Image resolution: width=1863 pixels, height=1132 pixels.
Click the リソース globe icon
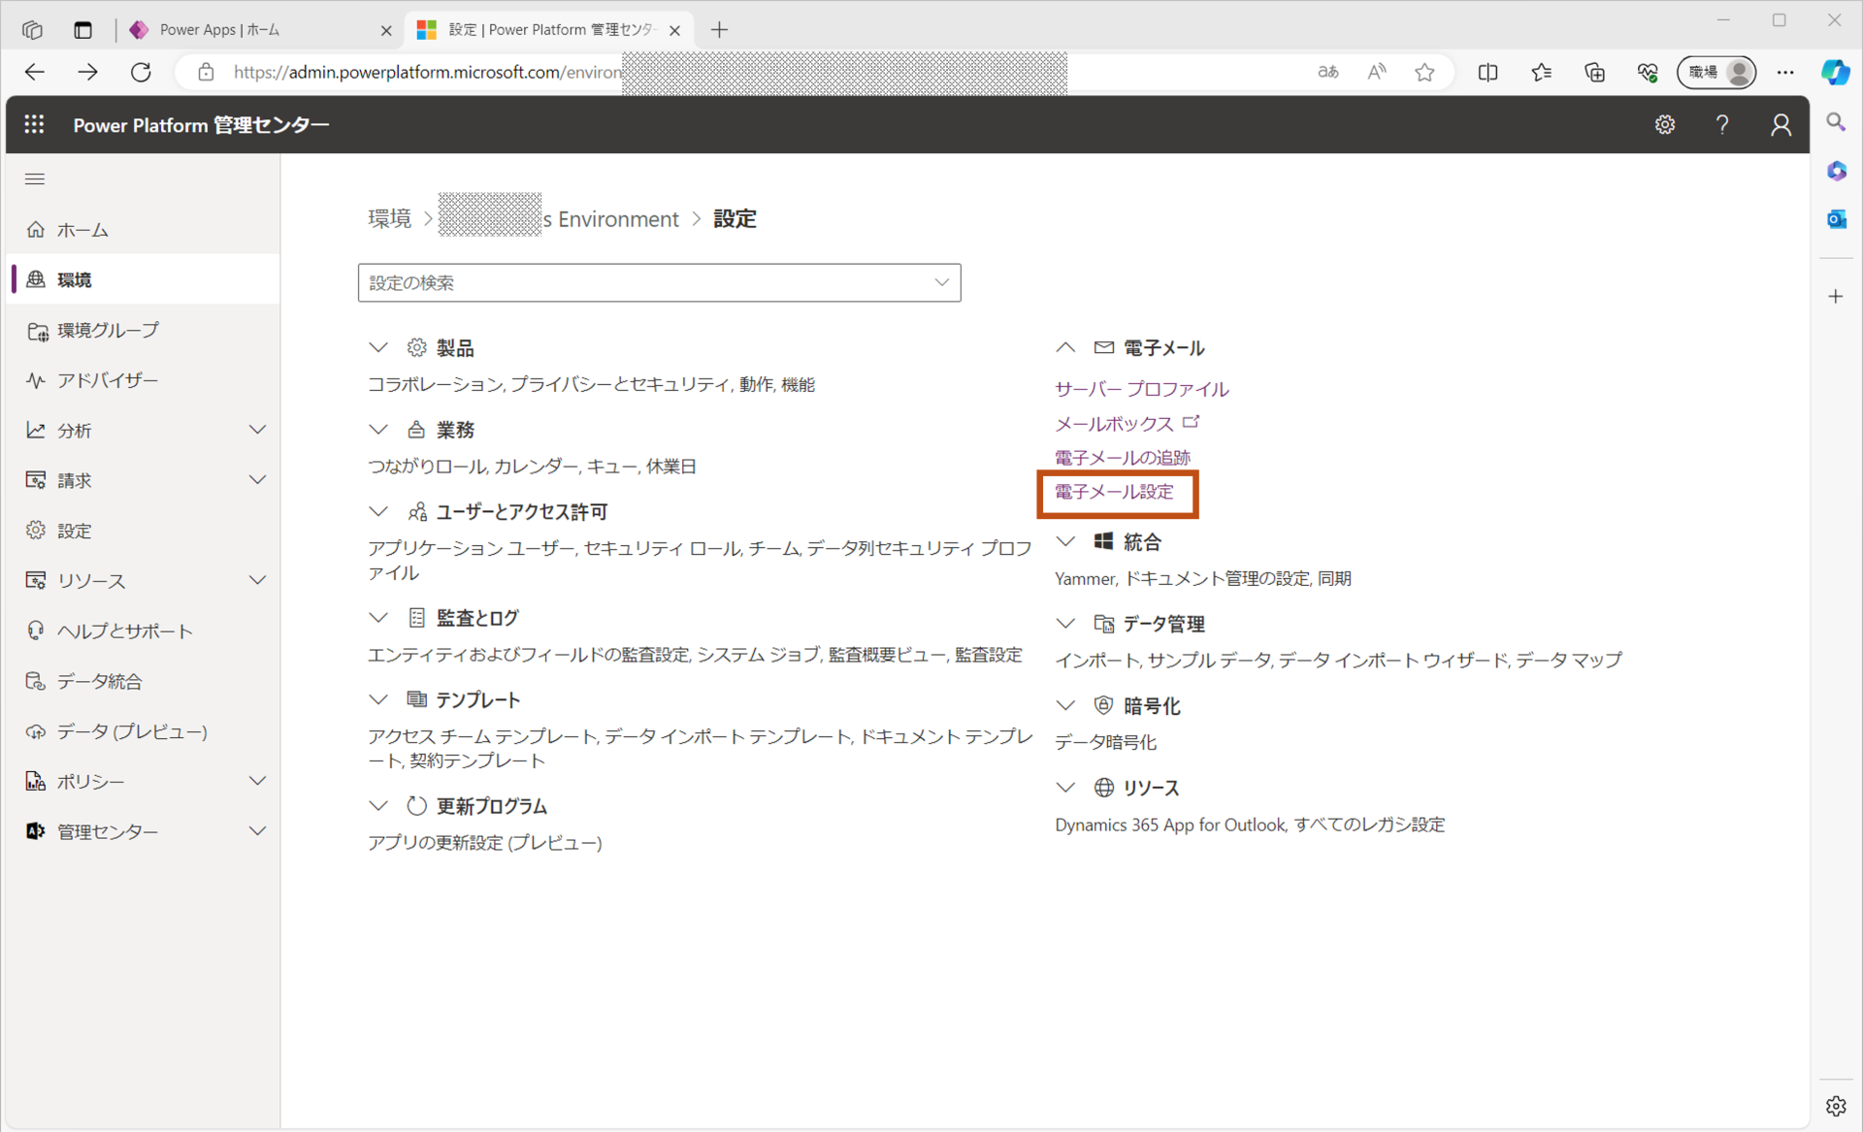pos(1103,787)
